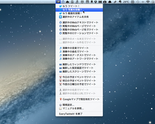Click the barcode-style menu bar icon
Viewport: 155px width, 124px height.
(x=100, y=2)
